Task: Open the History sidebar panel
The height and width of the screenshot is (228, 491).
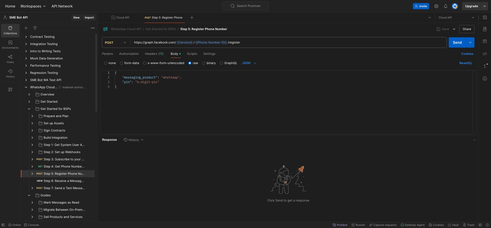Action: [x=10, y=74]
